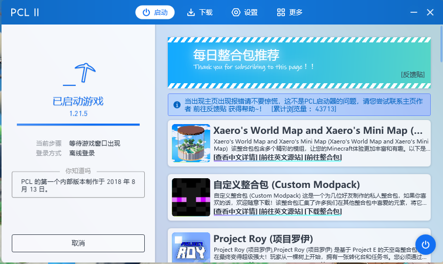Image resolution: width=443 pixels, height=264 pixels.
Task: Click the pickaxe launch animation icon
Action: [x=79, y=74]
